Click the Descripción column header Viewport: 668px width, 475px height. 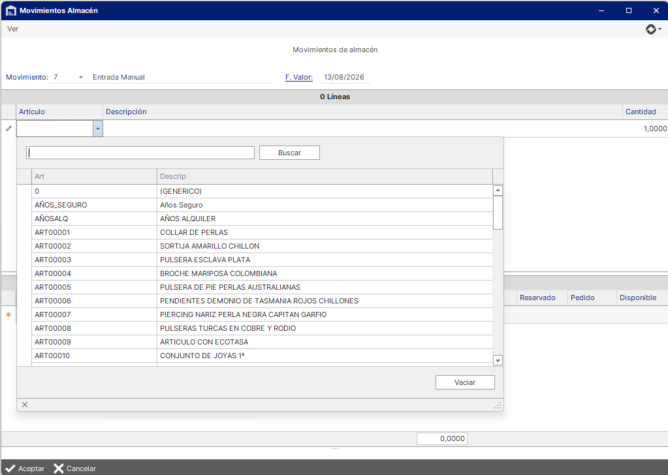point(362,112)
